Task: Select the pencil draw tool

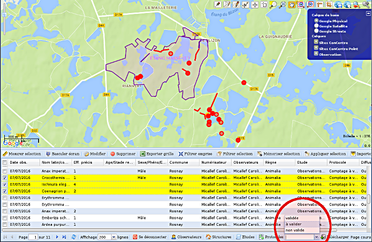Action: (218, 5)
